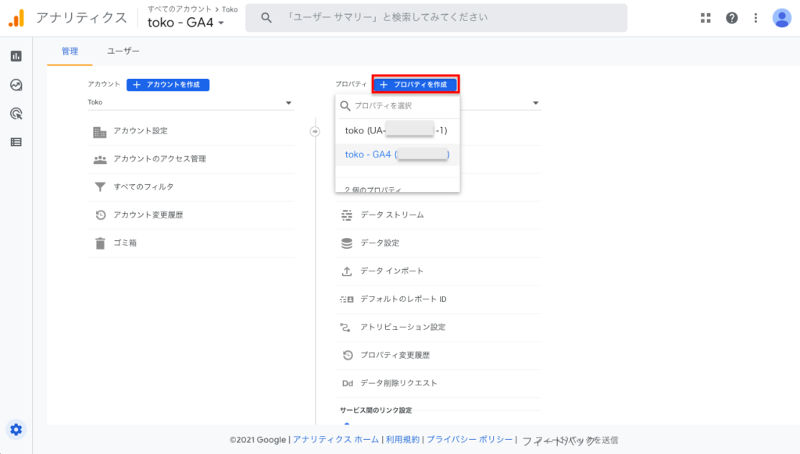
Task: Click the アカウントのアクセス管理 people icon
Action: tap(100, 159)
